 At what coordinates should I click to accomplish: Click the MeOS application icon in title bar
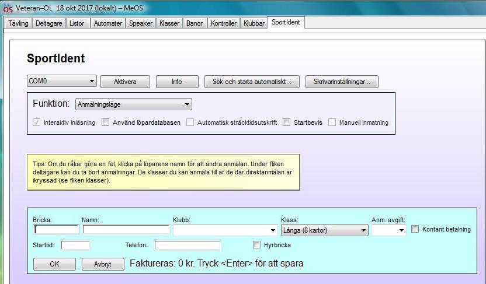click(8, 8)
